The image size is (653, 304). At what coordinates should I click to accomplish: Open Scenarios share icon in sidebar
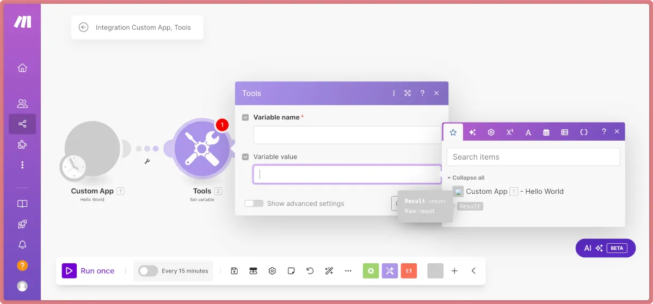tap(22, 124)
